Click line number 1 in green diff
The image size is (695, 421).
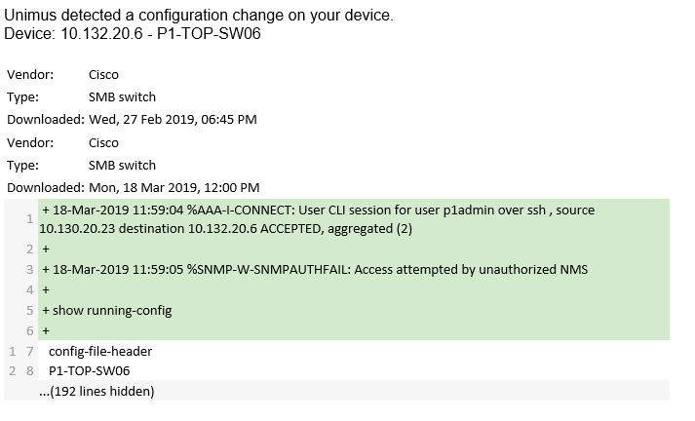coord(29,219)
